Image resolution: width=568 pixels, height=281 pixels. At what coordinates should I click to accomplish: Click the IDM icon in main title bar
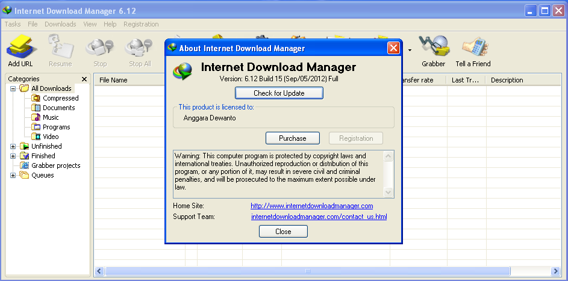[x=7, y=10]
